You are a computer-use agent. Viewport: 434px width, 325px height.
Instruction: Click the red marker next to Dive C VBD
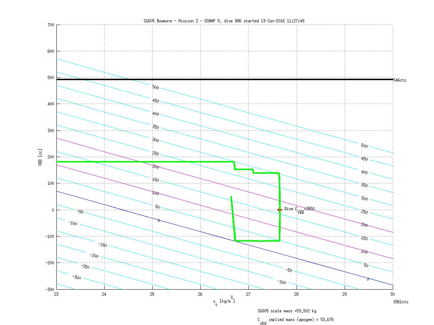(x=280, y=209)
